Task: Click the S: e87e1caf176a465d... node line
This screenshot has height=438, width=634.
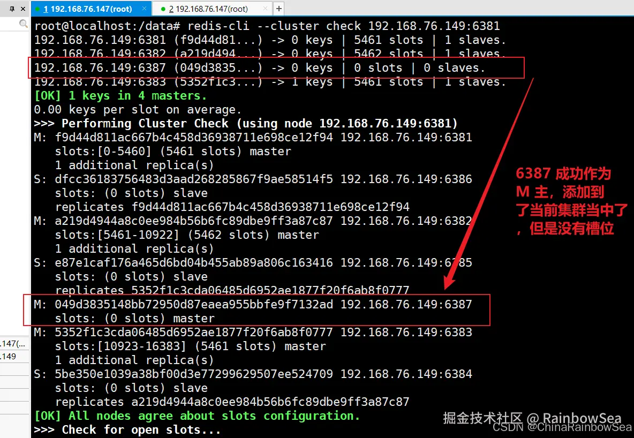Action: click(x=253, y=262)
